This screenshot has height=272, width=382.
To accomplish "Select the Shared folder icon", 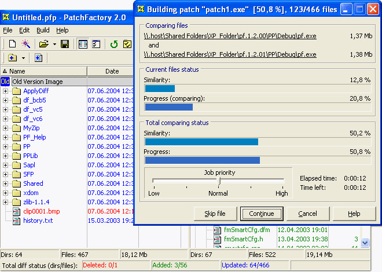I will tap(16, 183).
